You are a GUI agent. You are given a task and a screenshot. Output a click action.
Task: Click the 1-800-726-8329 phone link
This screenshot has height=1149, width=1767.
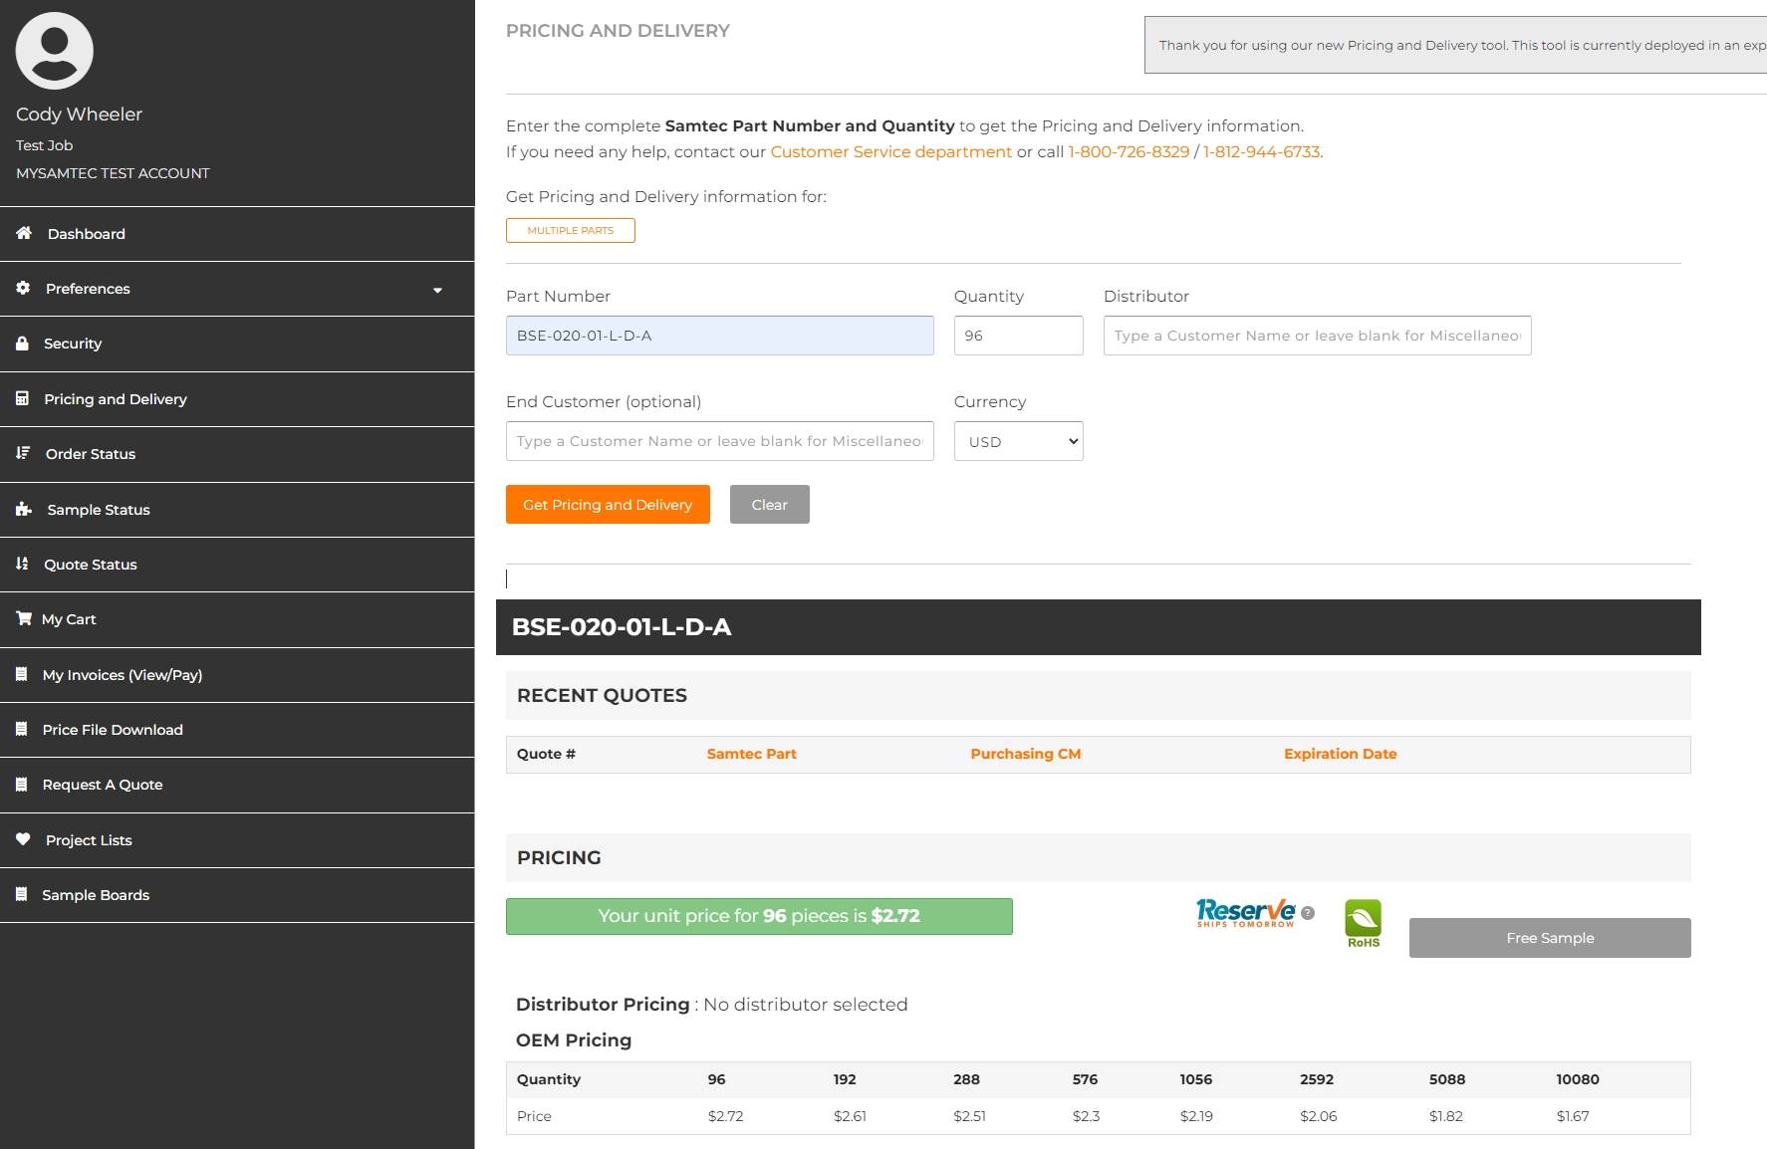click(1129, 151)
